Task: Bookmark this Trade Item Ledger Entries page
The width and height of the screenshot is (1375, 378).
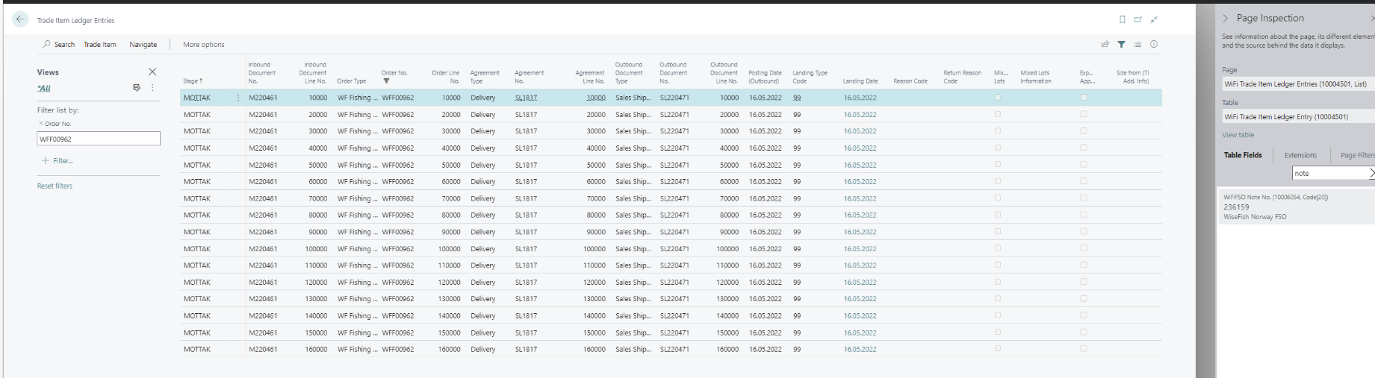Action: click(1122, 20)
